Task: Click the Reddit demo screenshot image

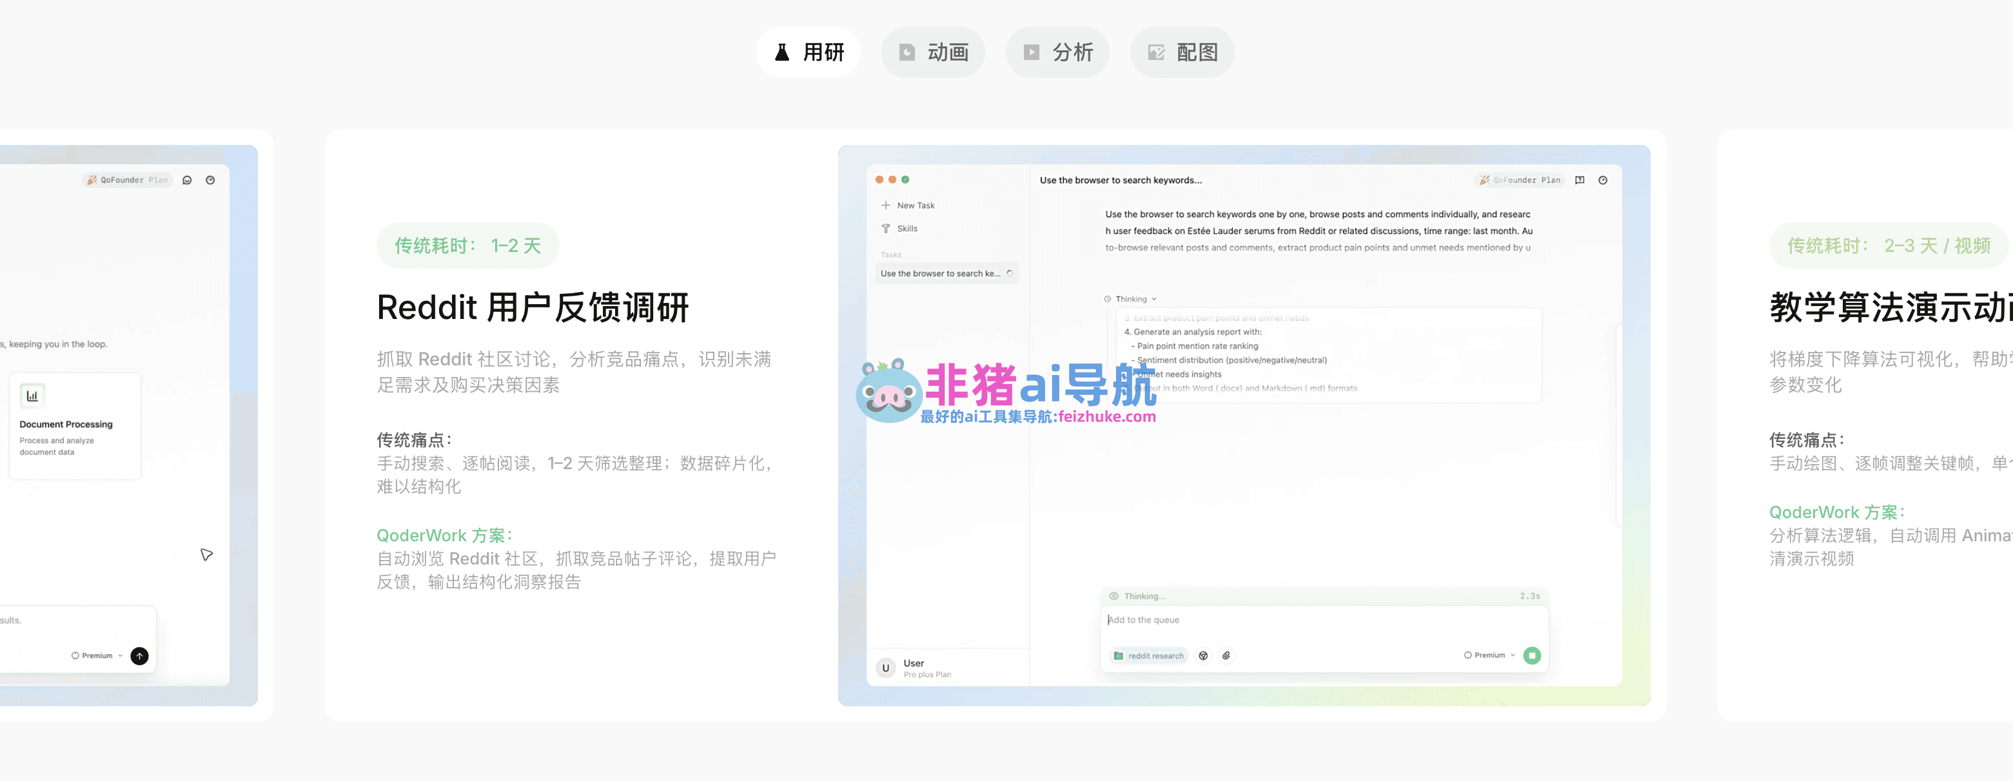Action: point(1244,426)
